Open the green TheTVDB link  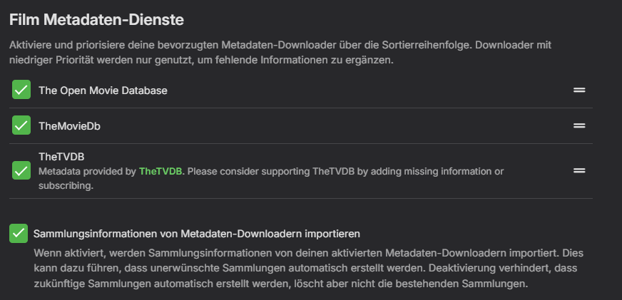(160, 171)
